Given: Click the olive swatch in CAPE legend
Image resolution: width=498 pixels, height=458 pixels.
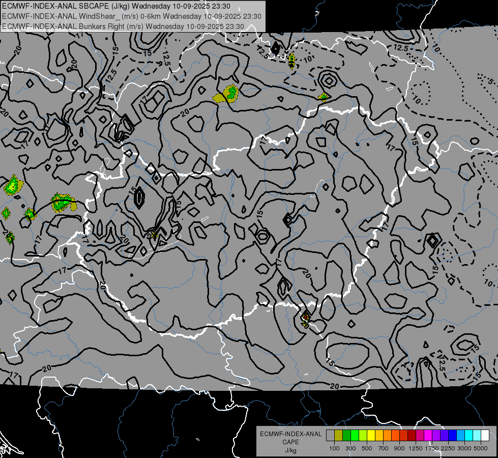Looking at the screenshot, I should pos(339,436).
